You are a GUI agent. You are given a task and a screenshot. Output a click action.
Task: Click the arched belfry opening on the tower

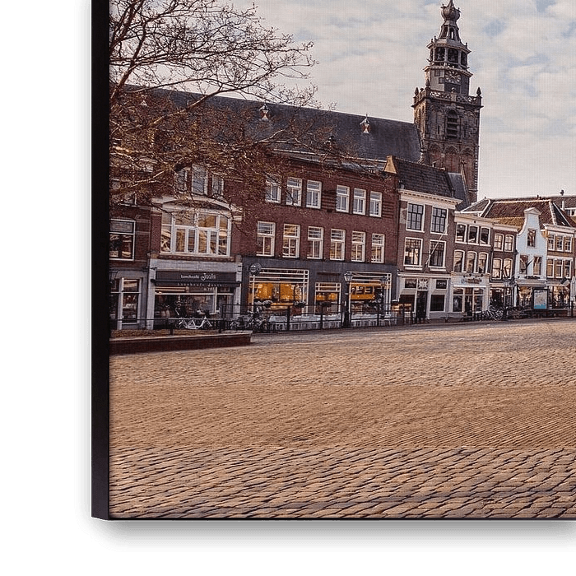pyautogui.click(x=452, y=124)
